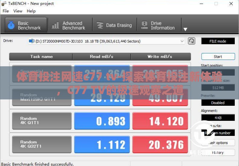The height and width of the screenshot is (166, 239).
Task: Click the status bar finished message
Action: (x=37, y=164)
